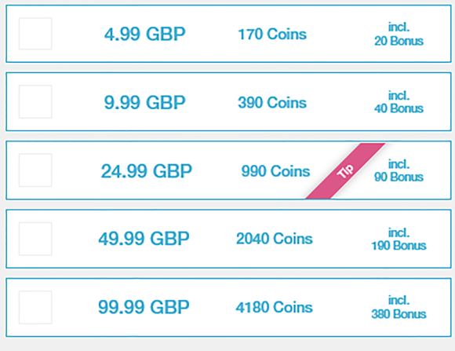The height and width of the screenshot is (351, 455).
Task: Select the 4.99 GBP price label
Action: [x=145, y=35]
